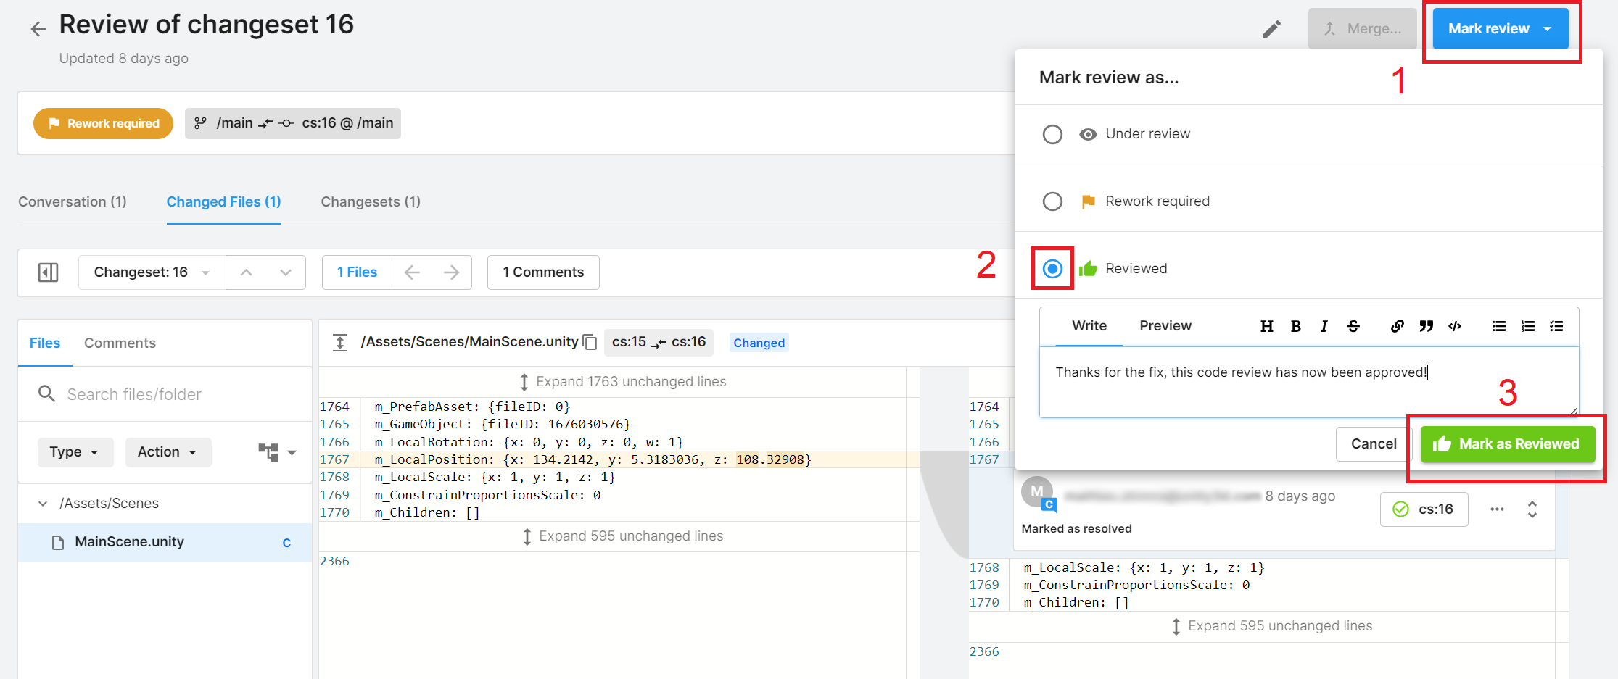
Task: Toggle the side panel layout icon
Action: tap(48, 272)
